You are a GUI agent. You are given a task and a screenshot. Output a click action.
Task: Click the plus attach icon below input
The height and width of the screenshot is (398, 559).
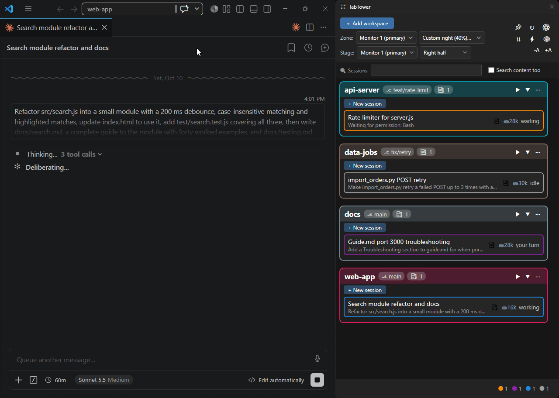tap(19, 380)
